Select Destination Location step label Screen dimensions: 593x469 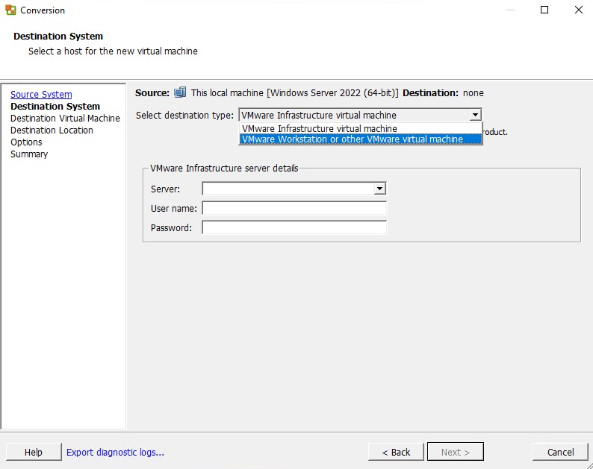(x=52, y=130)
